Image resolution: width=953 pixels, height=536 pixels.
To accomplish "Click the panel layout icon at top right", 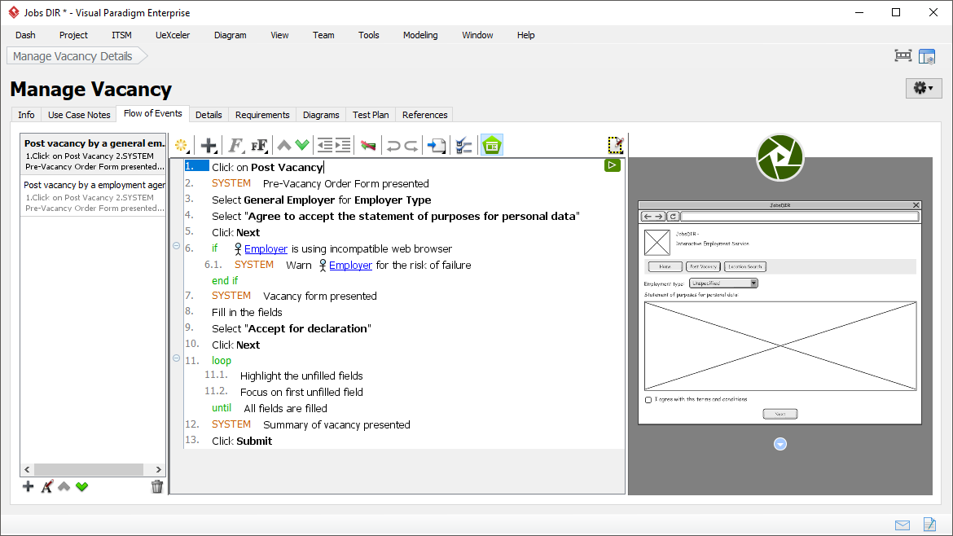I will tap(927, 56).
